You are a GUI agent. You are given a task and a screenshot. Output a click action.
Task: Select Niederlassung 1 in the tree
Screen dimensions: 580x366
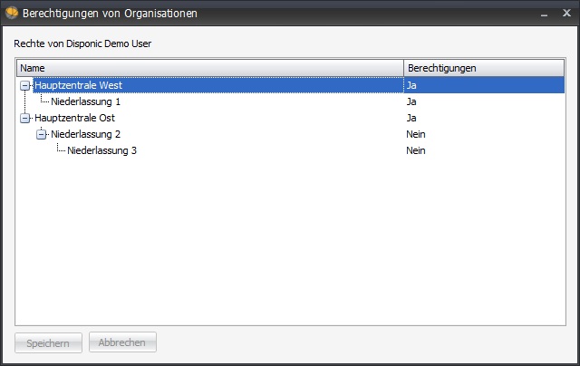click(x=85, y=101)
